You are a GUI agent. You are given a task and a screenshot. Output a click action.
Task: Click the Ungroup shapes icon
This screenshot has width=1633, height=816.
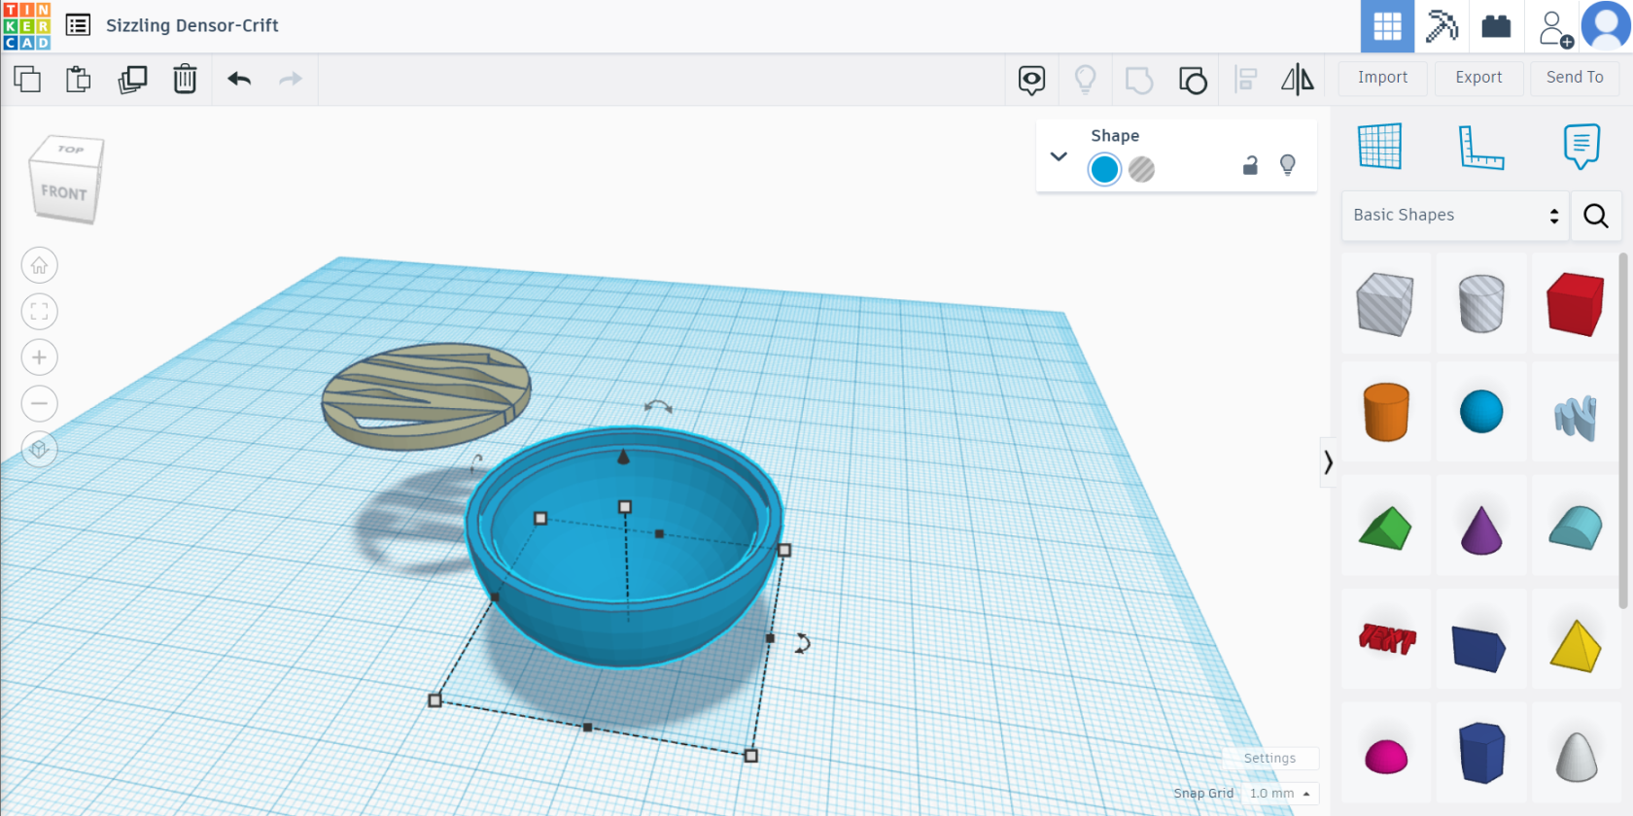click(1193, 80)
